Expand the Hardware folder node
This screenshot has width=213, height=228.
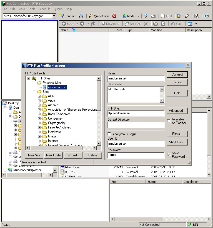click(x=39, y=132)
